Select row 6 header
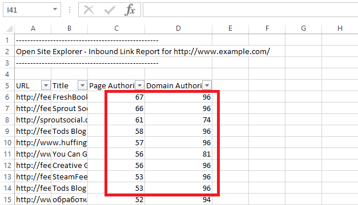This screenshot has height=205, width=358. 7,97
